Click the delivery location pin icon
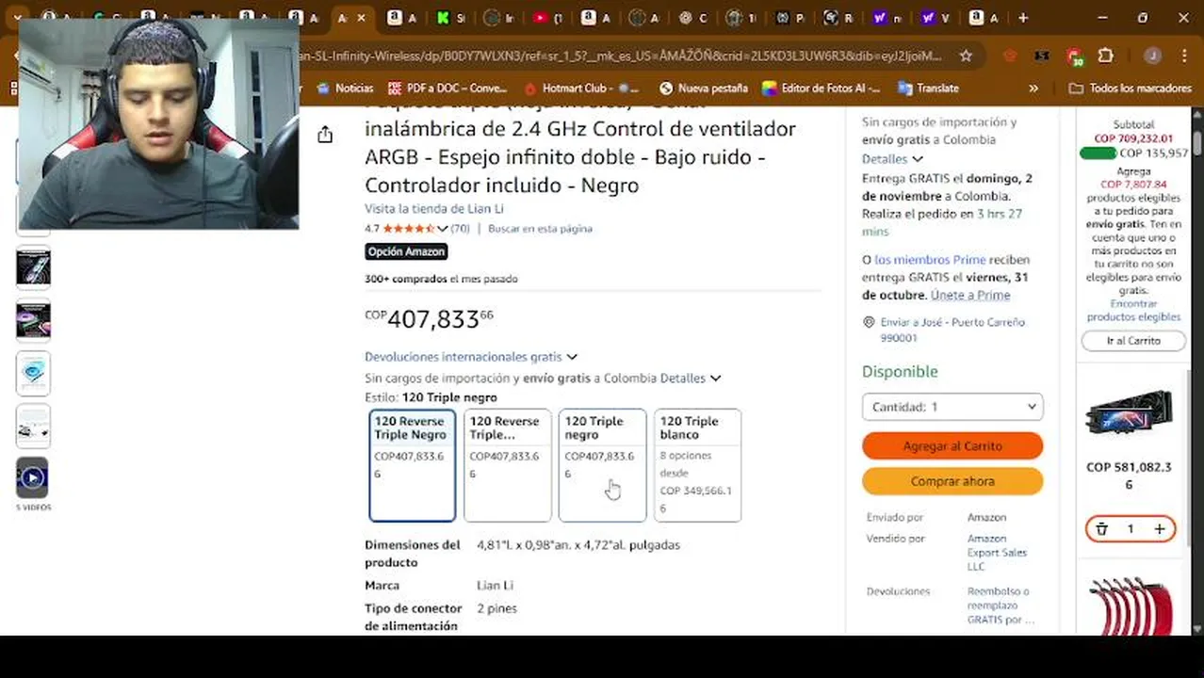 point(869,322)
